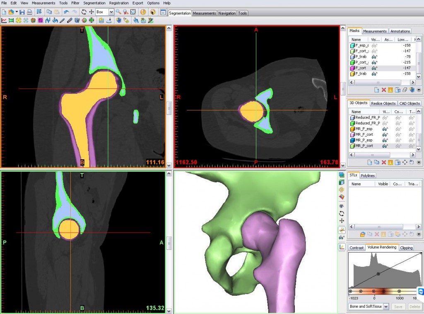Click the Rotate view tool icon
This screenshot has width=424, height=314.
coord(84,12)
